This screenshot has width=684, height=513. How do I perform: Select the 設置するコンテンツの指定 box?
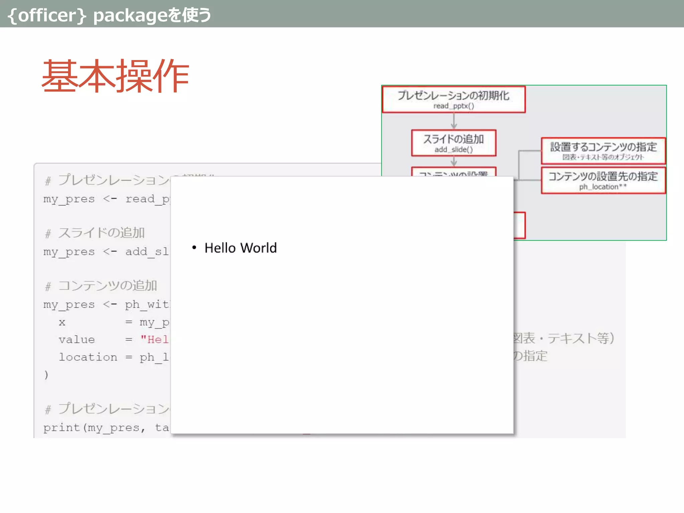[x=603, y=151]
